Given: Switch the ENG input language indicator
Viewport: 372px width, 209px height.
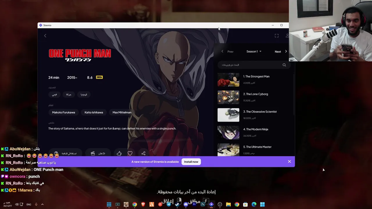Looking at the screenshot, I should pos(29,204).
